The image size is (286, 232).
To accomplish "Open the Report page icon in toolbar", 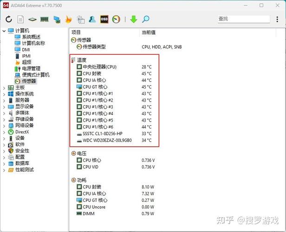I will point(20,19).
